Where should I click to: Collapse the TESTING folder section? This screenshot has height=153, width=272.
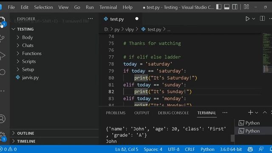pyautogui.click(x=54, y=29)
